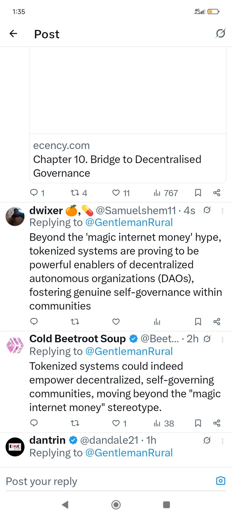This screenshot has height=516, width=232.
Task: Attach a photo with the camera icon
Action: [221, 481]
